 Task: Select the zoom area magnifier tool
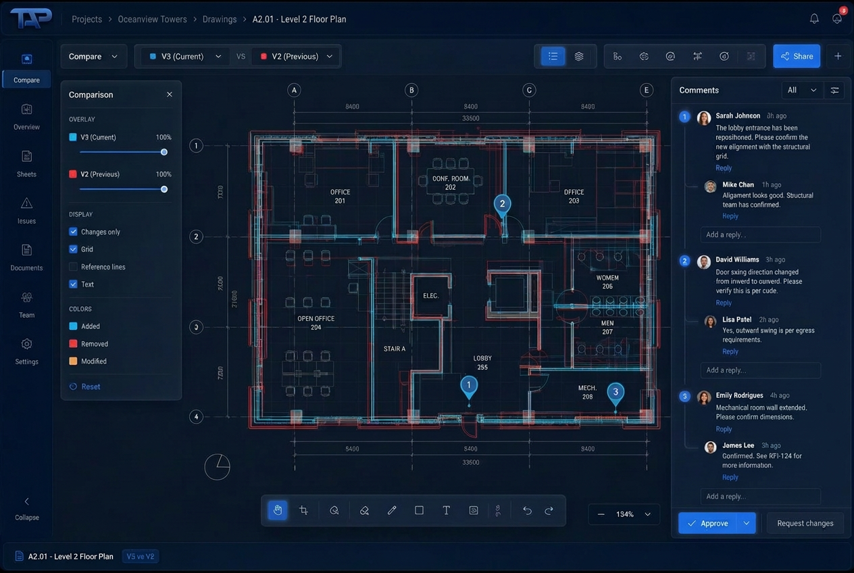[x=334, y=510]
